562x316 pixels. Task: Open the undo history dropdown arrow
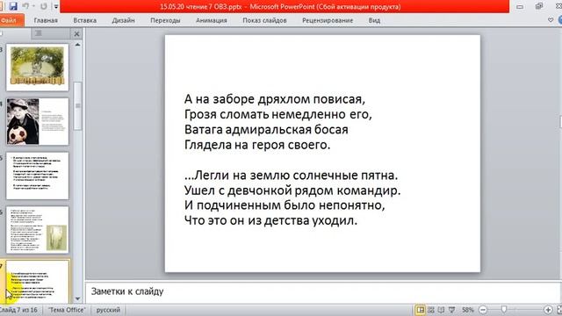[x=33, y=6]
